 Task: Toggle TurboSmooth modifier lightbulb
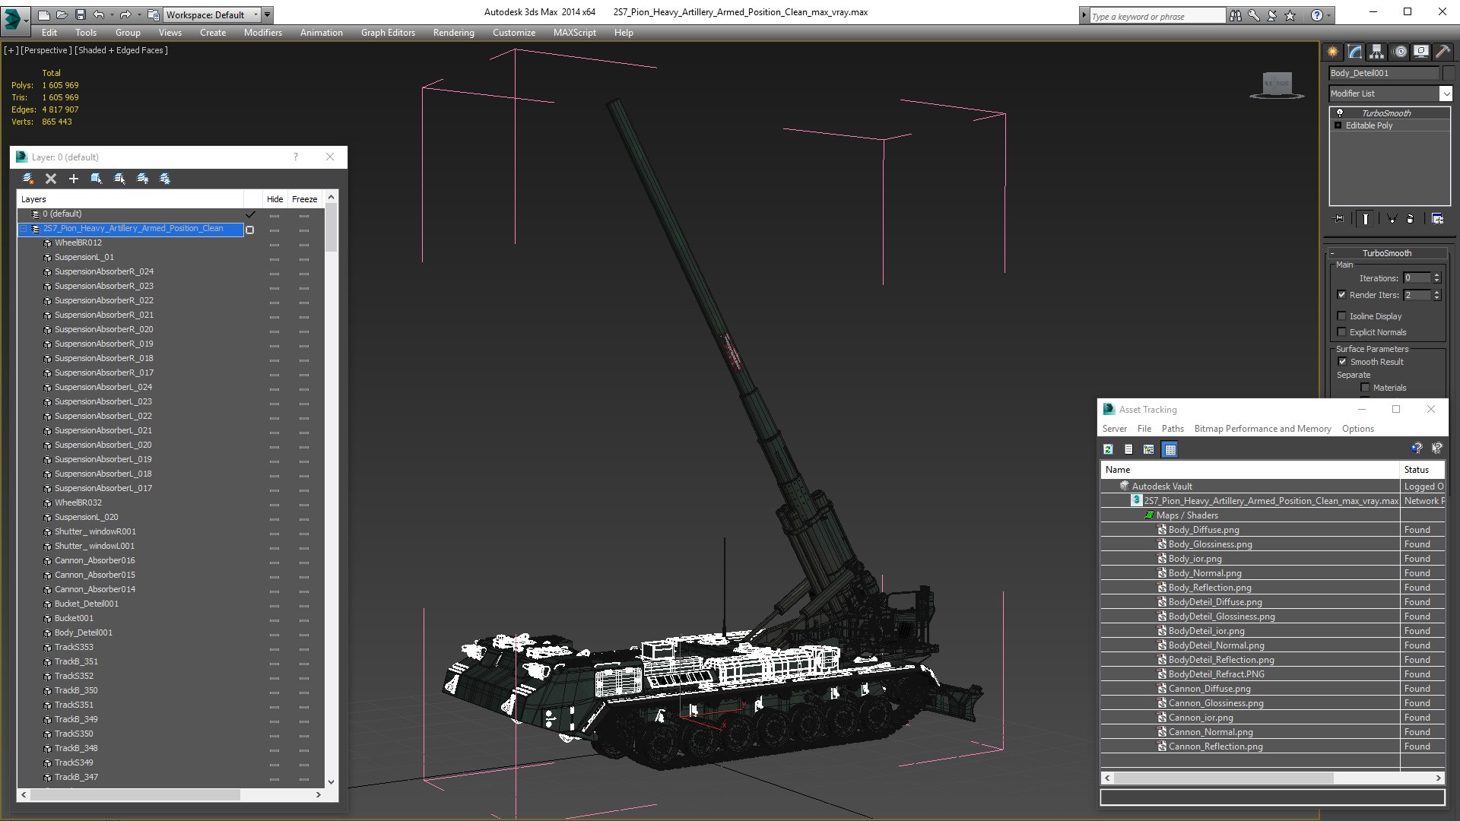(1340, 113)
